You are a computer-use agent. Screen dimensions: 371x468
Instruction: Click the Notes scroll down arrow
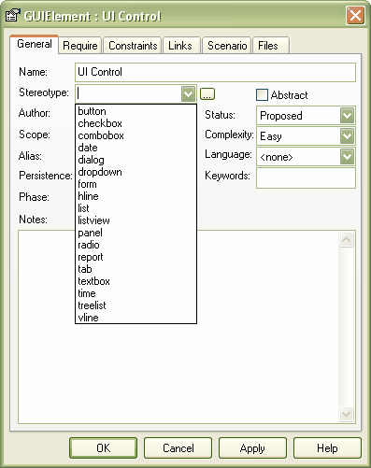pyautogui.click(x=347, y=415)
